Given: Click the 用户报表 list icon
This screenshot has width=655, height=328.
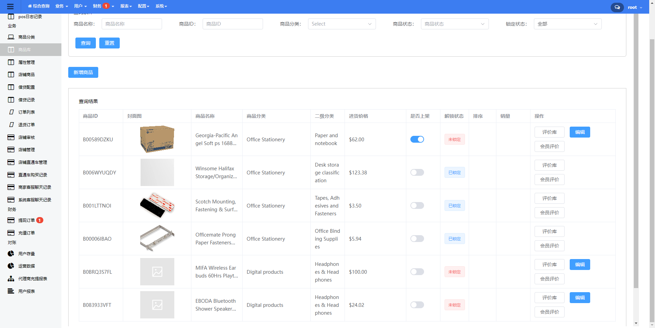Looking at the screenshot, I should [11, 291].
